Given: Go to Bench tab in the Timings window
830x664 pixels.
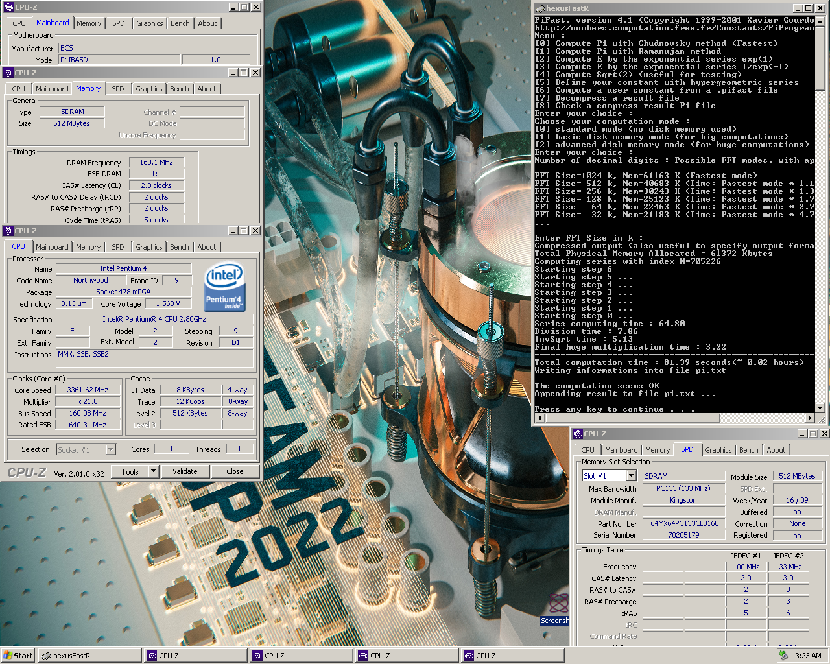Looking at the screenshot, I should click(180, 89).
